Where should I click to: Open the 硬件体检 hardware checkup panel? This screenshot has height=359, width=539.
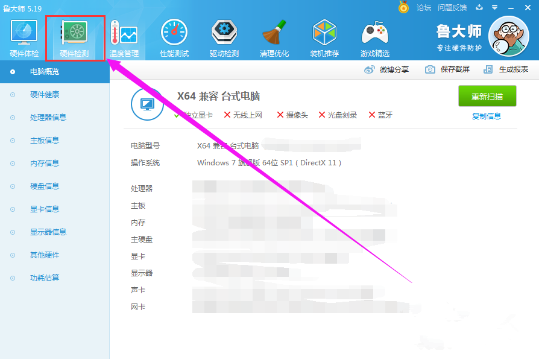23,36
